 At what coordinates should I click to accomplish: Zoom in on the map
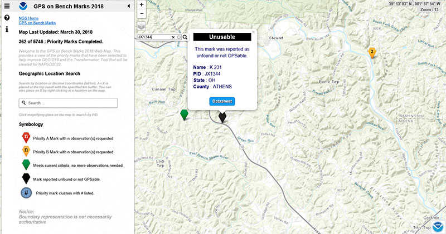pos(142,4)
